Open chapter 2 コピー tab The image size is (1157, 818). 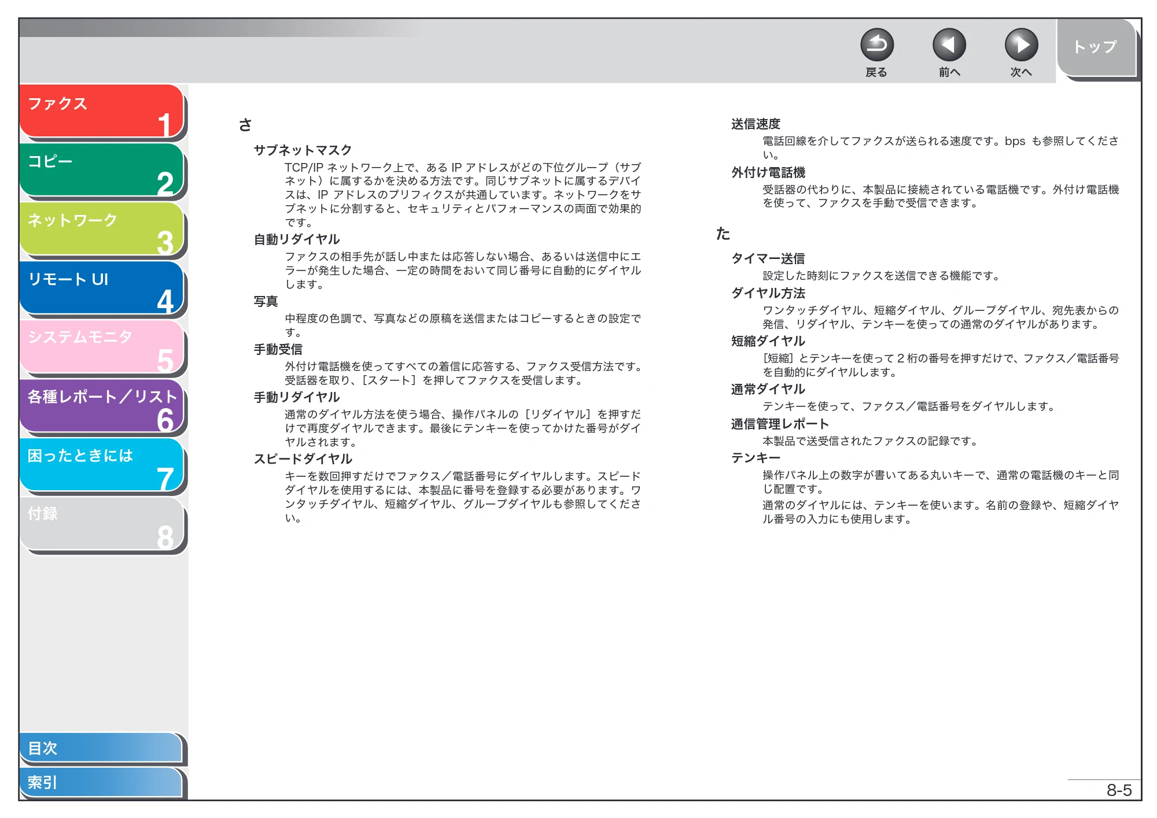point(102,170)
